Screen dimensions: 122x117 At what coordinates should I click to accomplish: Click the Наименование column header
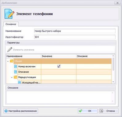[x=23, y=56]
